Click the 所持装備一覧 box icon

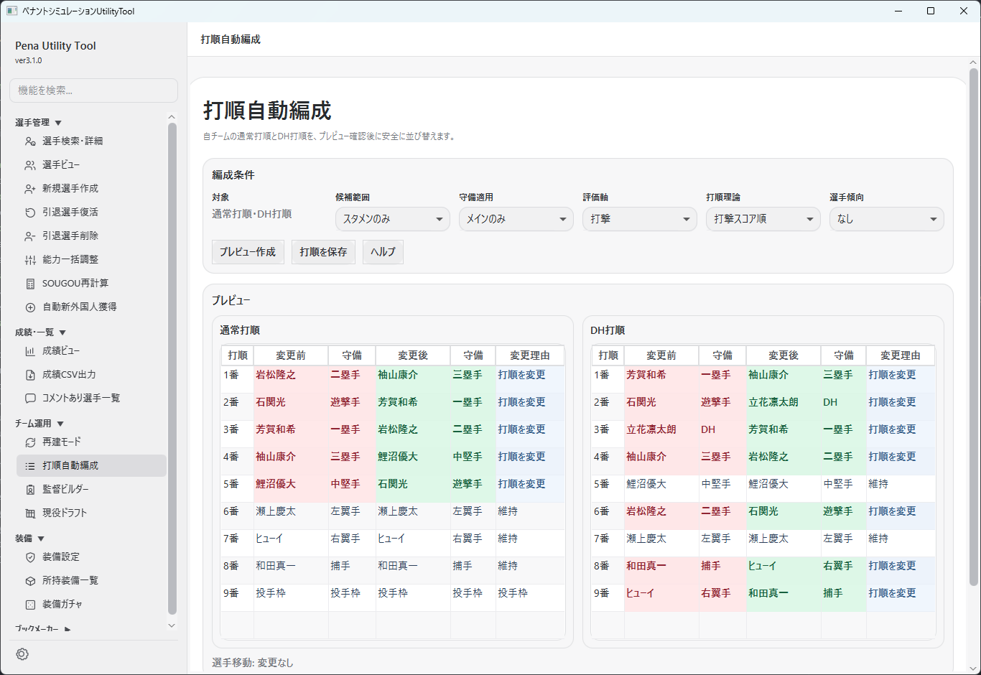click(x=30, y=581)
